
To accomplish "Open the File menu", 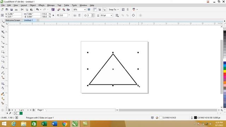I will (3, 5).
